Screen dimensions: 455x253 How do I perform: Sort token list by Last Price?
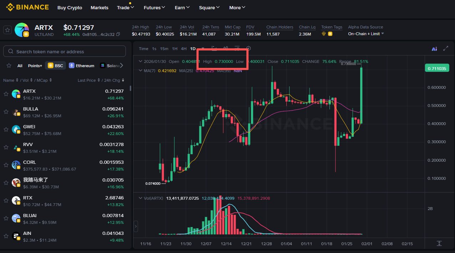(88, 80)
